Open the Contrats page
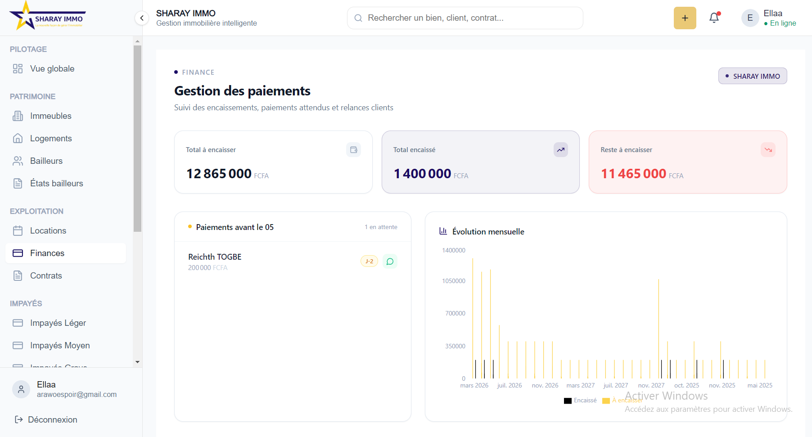This screenshot has height=437, width=812. (x=46, y=276)
